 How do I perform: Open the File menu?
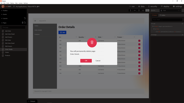[x=1, y=3]
